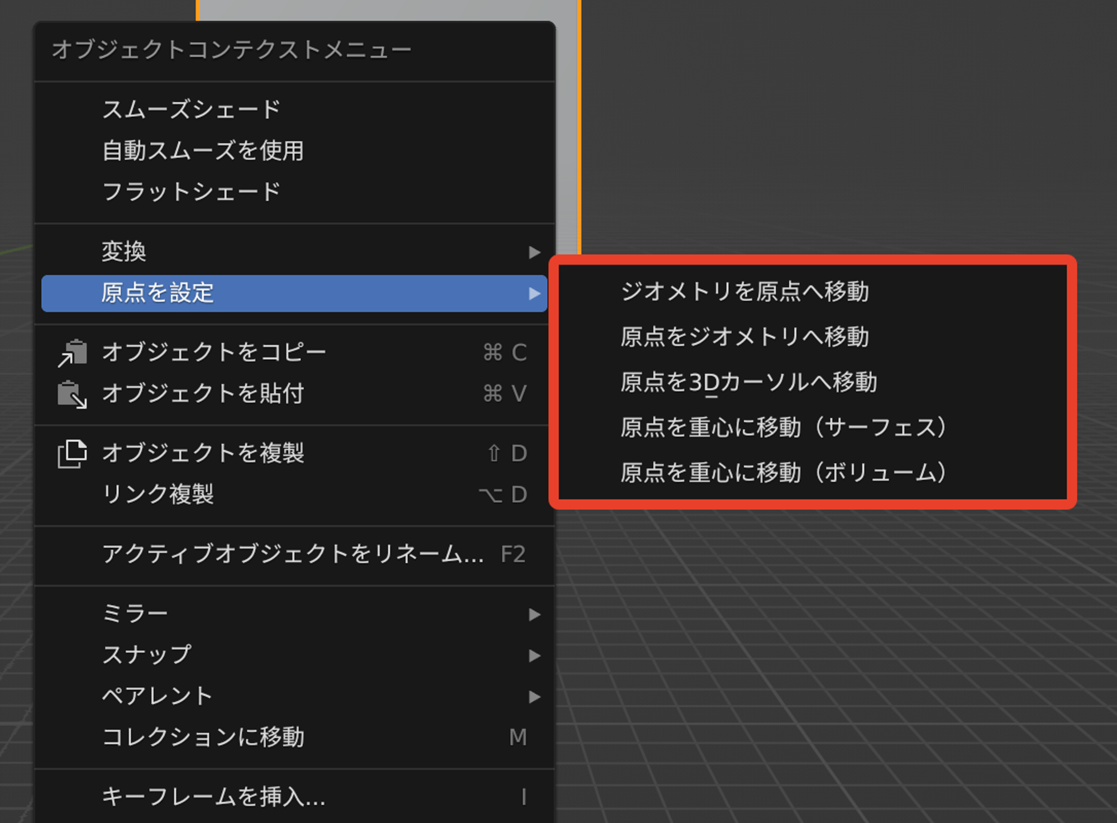
Task: Click オブジェクトをコピー entry
Action: (x=294, y=353)
